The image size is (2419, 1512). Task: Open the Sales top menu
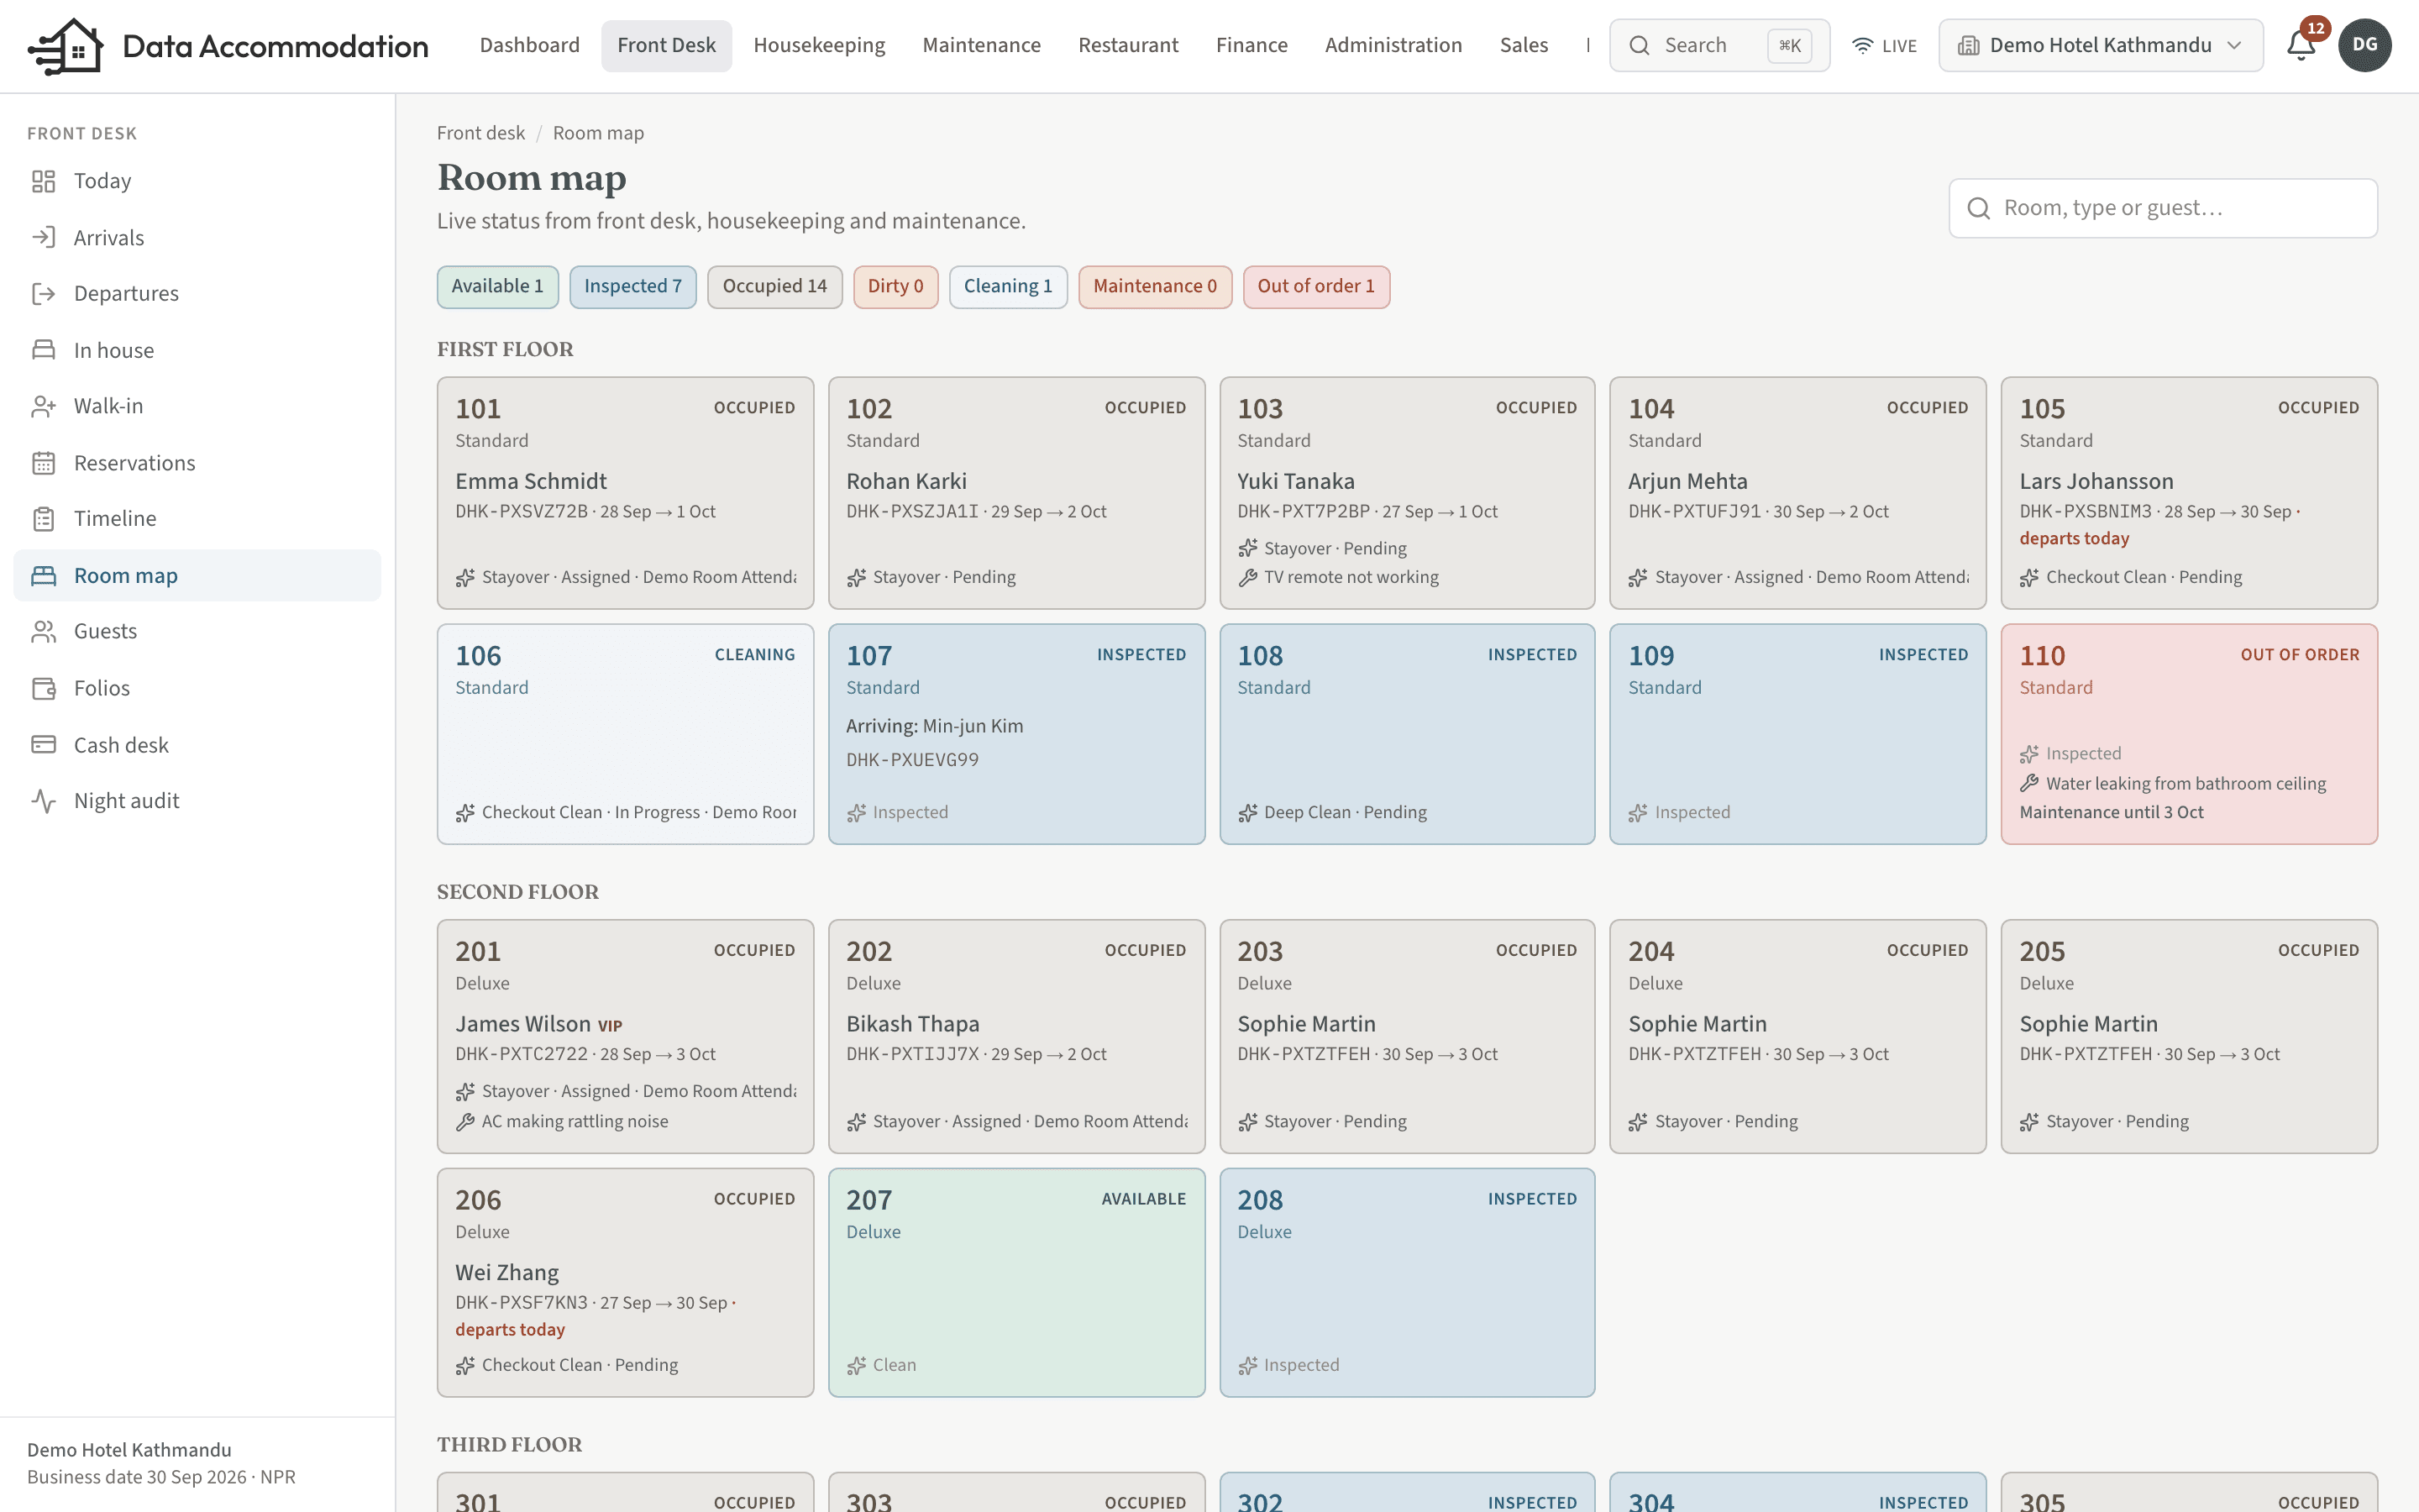pyautogui.click(x=1524, y=45)
